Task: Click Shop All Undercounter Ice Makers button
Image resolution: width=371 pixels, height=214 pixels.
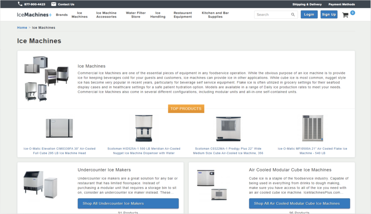Action: click(x=128, y=203)
